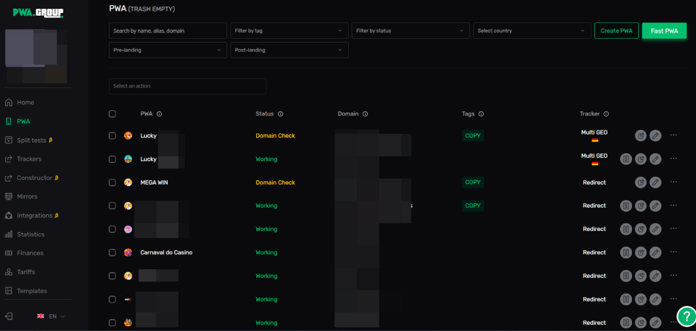The image size is (696, 331).
Task: Click the info icon next to Status header
Action: coord(280,114)
